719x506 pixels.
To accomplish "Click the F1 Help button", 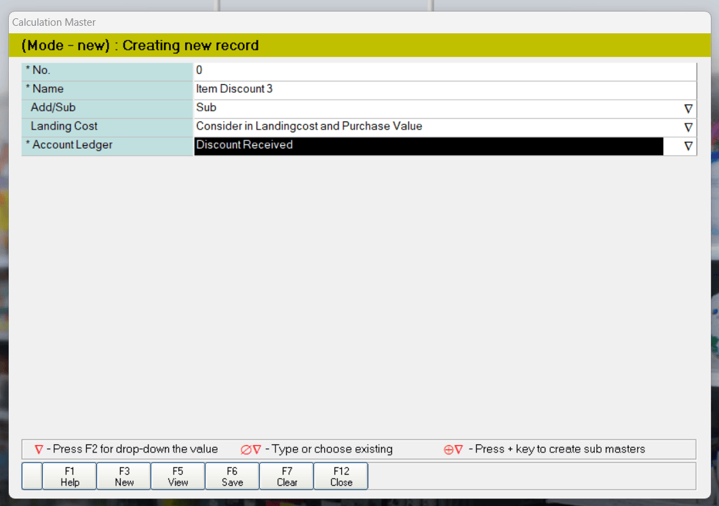I will point(70,476).
